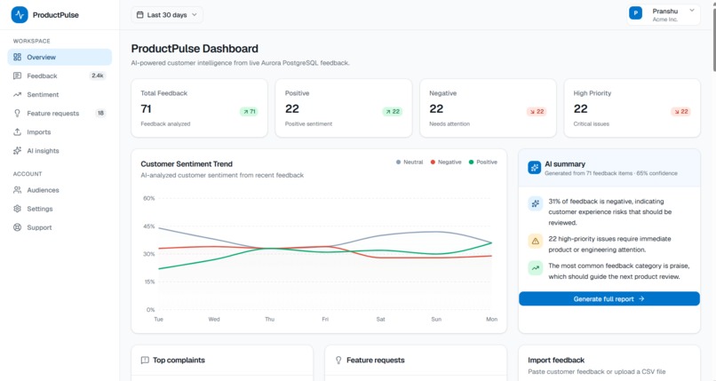This screenshot has height=381, width=716.
Task: Navigate to Imports
Action: pyautogui.click(x=60, y=131)
